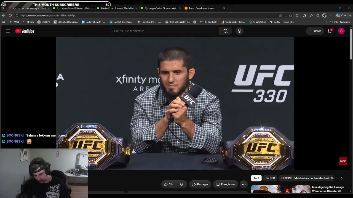The image size is (353, 198).
Task: Close the Pikebeechum Stream tab
Action: [x=136, y=8]
